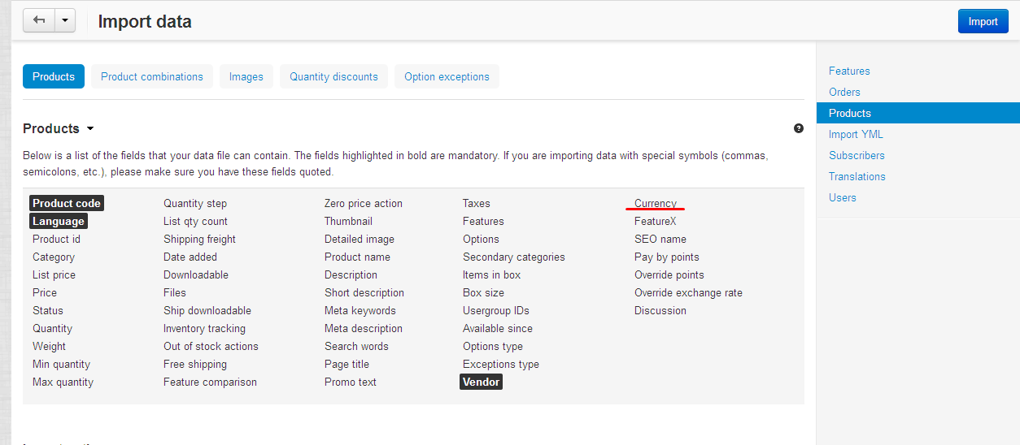Expand the Products section caret
Viewport: 1020px width, 445px height.
[90, 129]
